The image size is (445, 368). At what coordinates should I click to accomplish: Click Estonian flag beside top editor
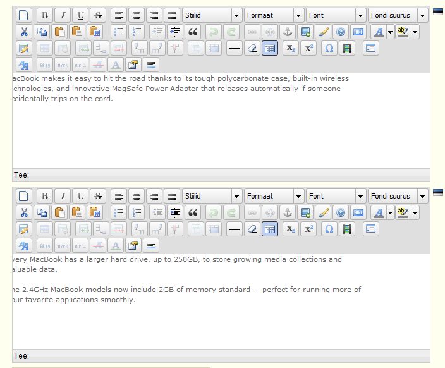click(438, 11)
